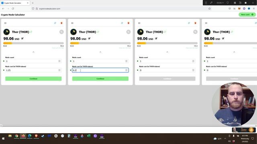Open the browser application menu
The width and height of the screenshot is (257, 144).
(254, 8)
